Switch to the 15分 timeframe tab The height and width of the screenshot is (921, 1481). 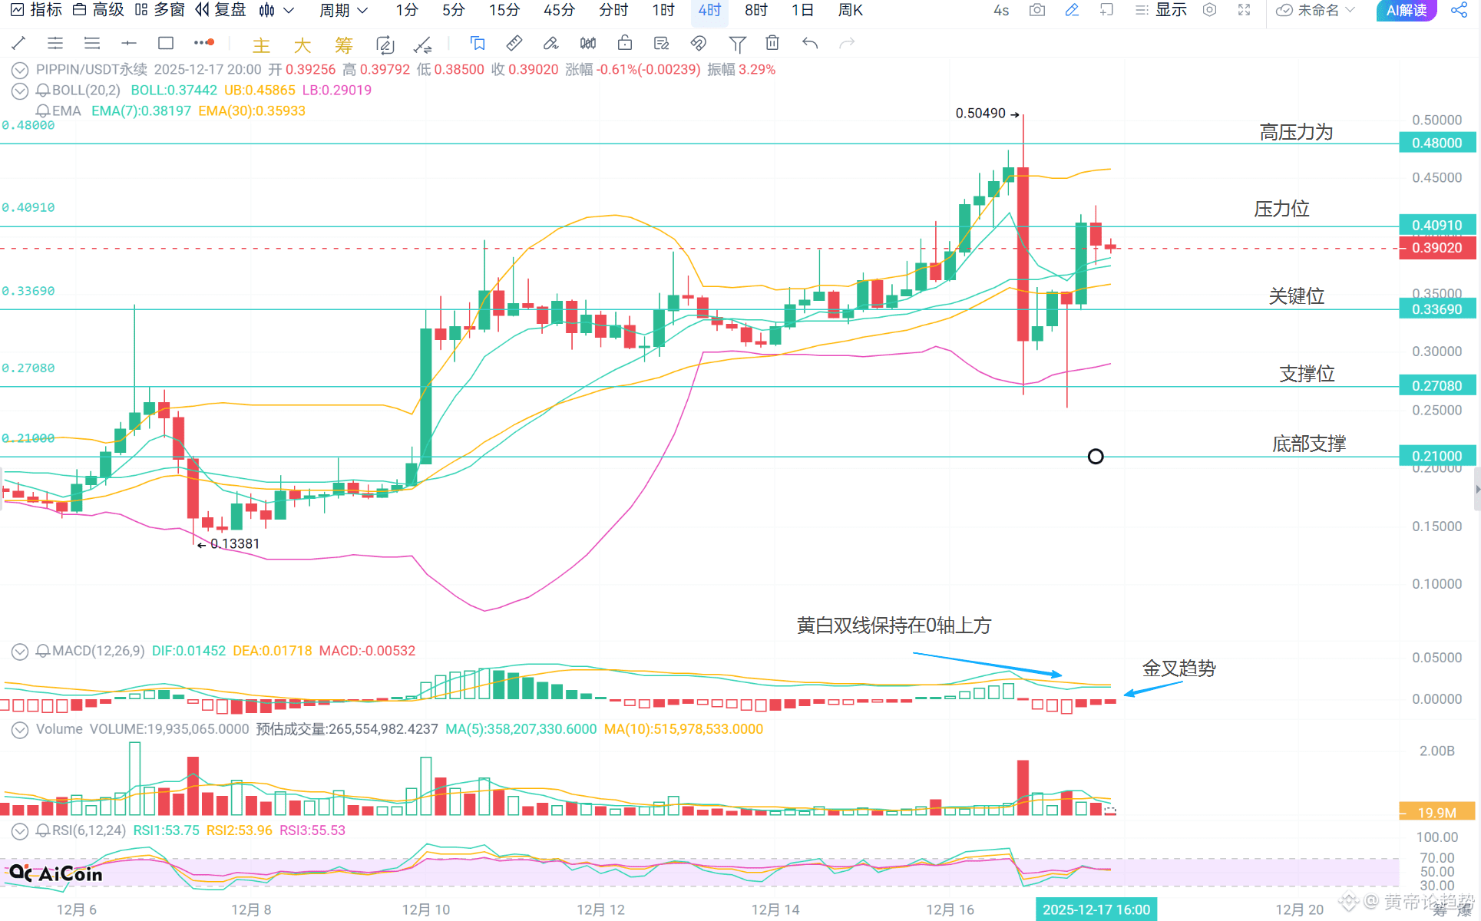click(x=504, y=11)
